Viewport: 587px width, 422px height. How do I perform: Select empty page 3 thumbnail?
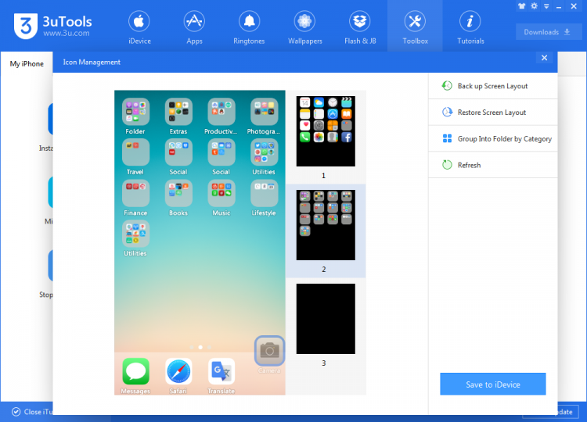pos(326,319)
